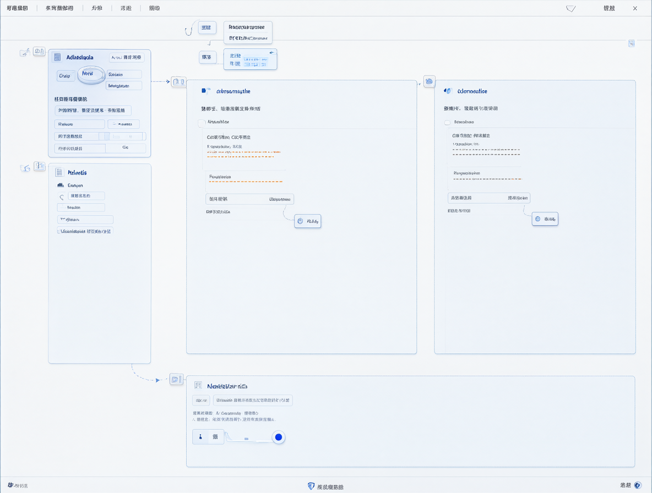The height and width of the screenshot is (493, 652).
Task: Open the last menu in the top menu bar
Action: coord(154,8)
